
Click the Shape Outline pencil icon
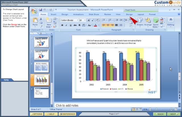point(162,23)
